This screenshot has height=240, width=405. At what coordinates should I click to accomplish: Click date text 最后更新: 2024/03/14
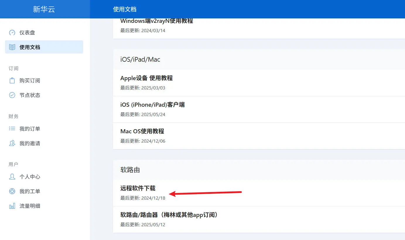(143, 30)
